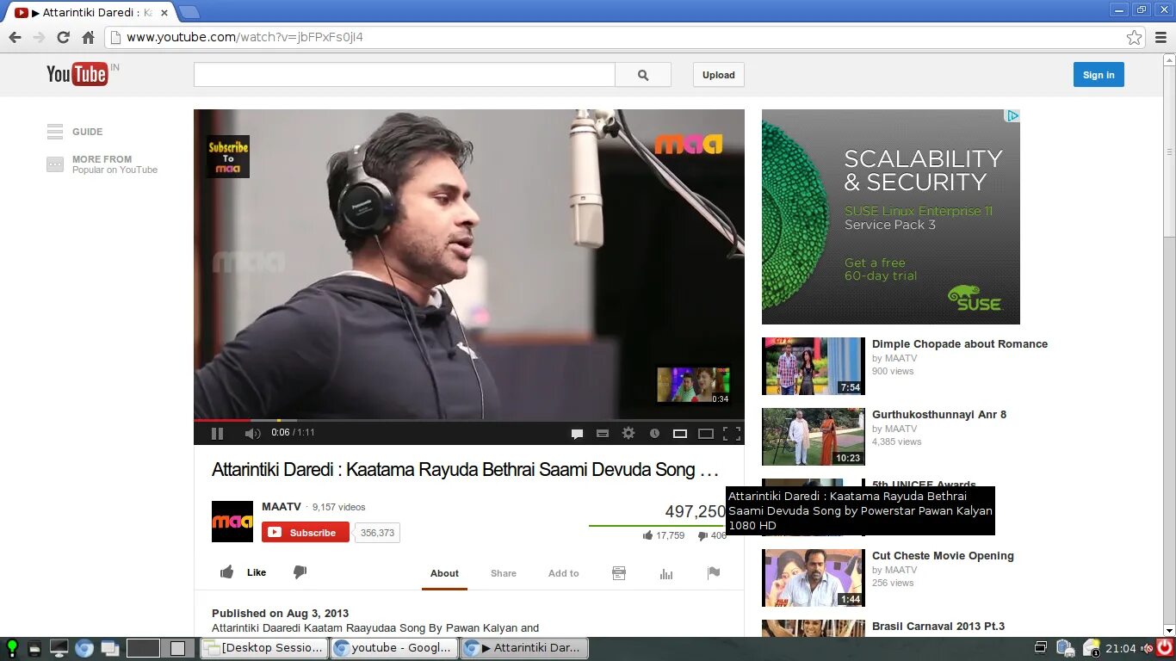
Task: Click the address bar URL
Action: (244, 37)
